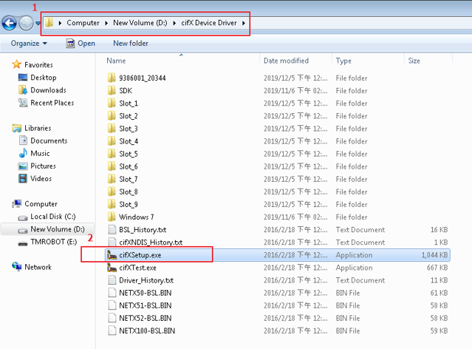Select the Windows 7 folder icon
The image size is (472, 349).
[112, 217]
